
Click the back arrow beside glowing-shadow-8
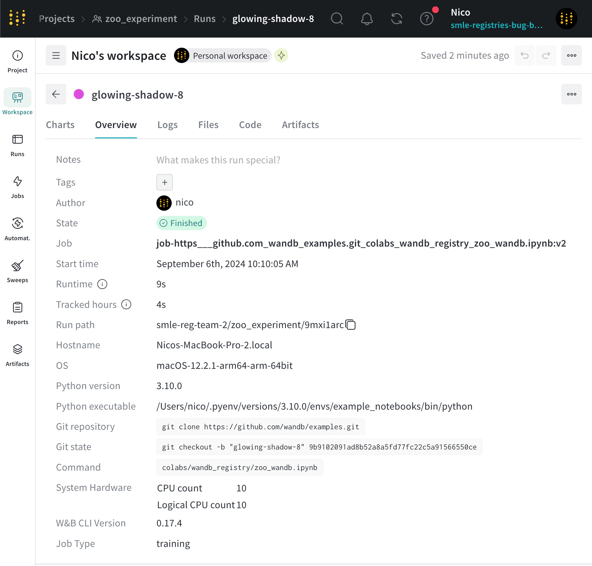point(56,94)
